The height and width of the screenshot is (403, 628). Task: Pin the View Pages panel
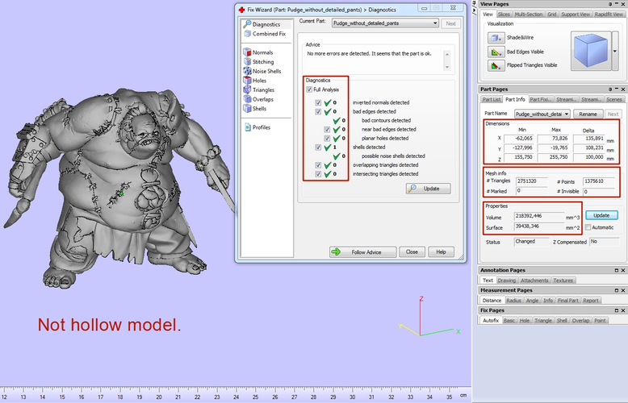(610, 4)
